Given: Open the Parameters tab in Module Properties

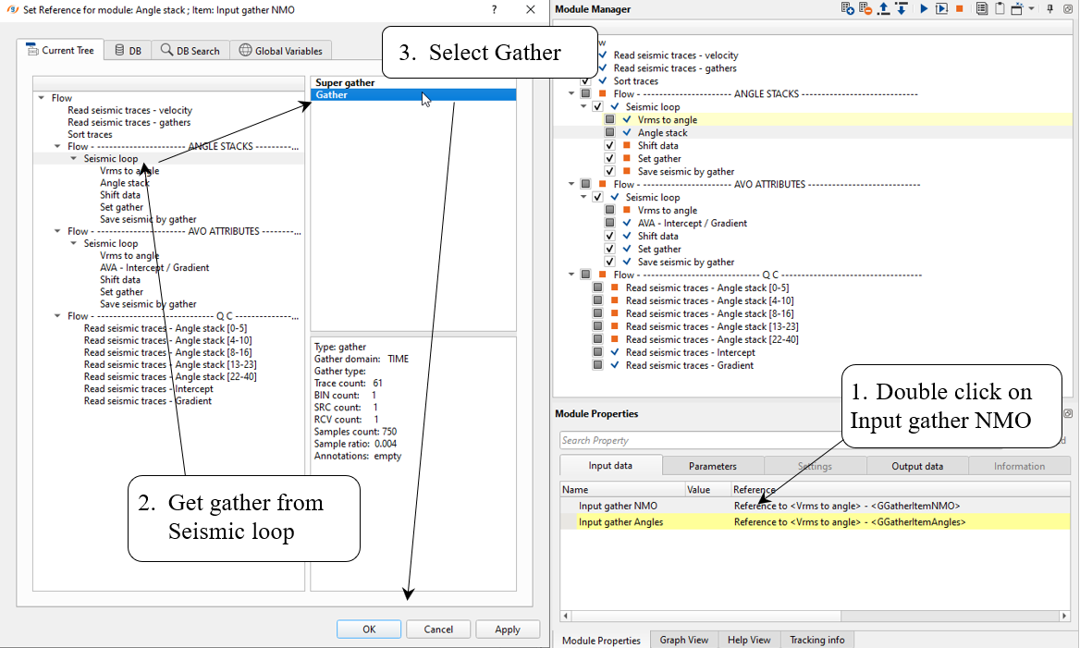Looking at the screenshot, I should (712, 466).
